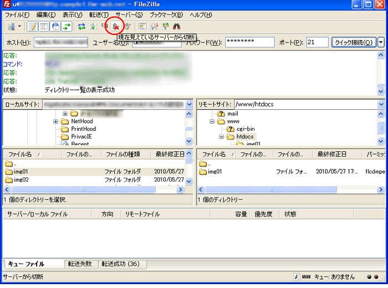Sort remote list by 最終修正日 column
Image resolution: width=388 pixels, height=288 pixels.
[337, 155]
